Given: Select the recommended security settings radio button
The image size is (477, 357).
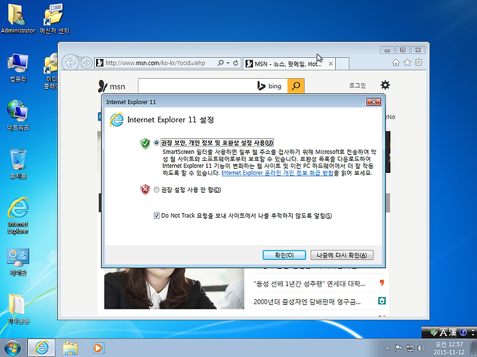Looking at the screenshot, I should click(156, 142).
